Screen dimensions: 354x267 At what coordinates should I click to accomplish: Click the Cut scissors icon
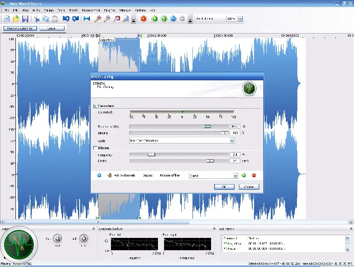coord(37,19)
